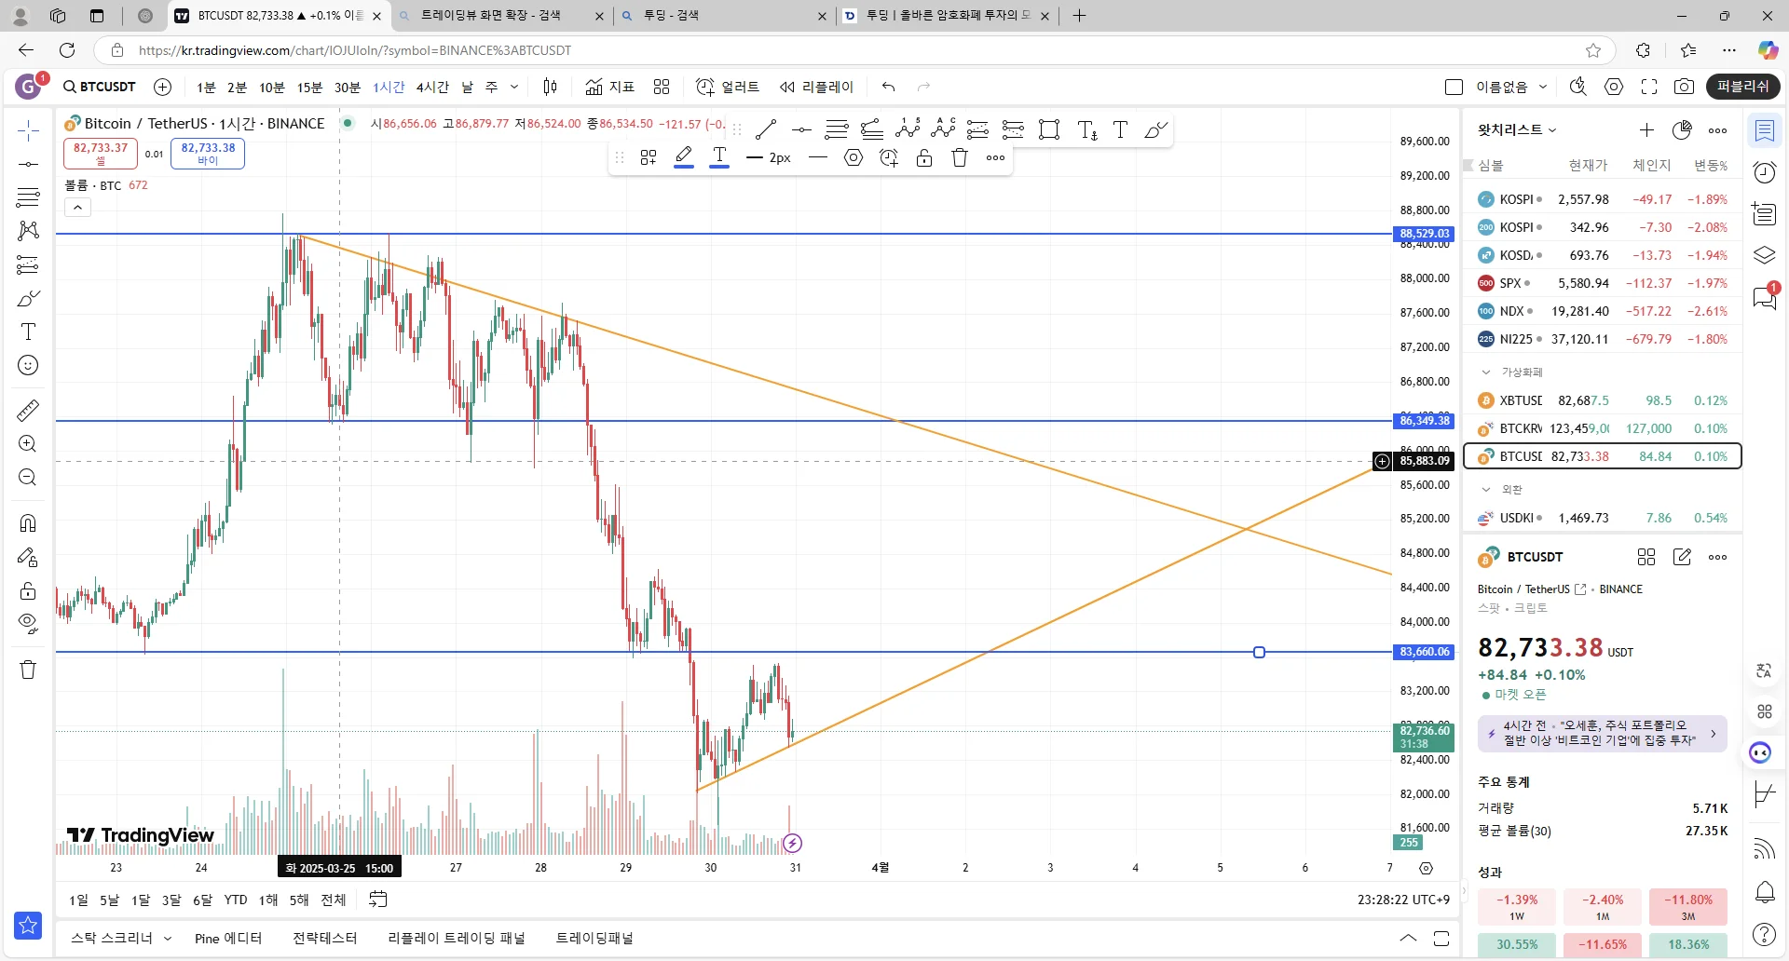Toggle the hide all drawings eye icon
Screen dimensions: 1789x961
click(x=28, y=623)
